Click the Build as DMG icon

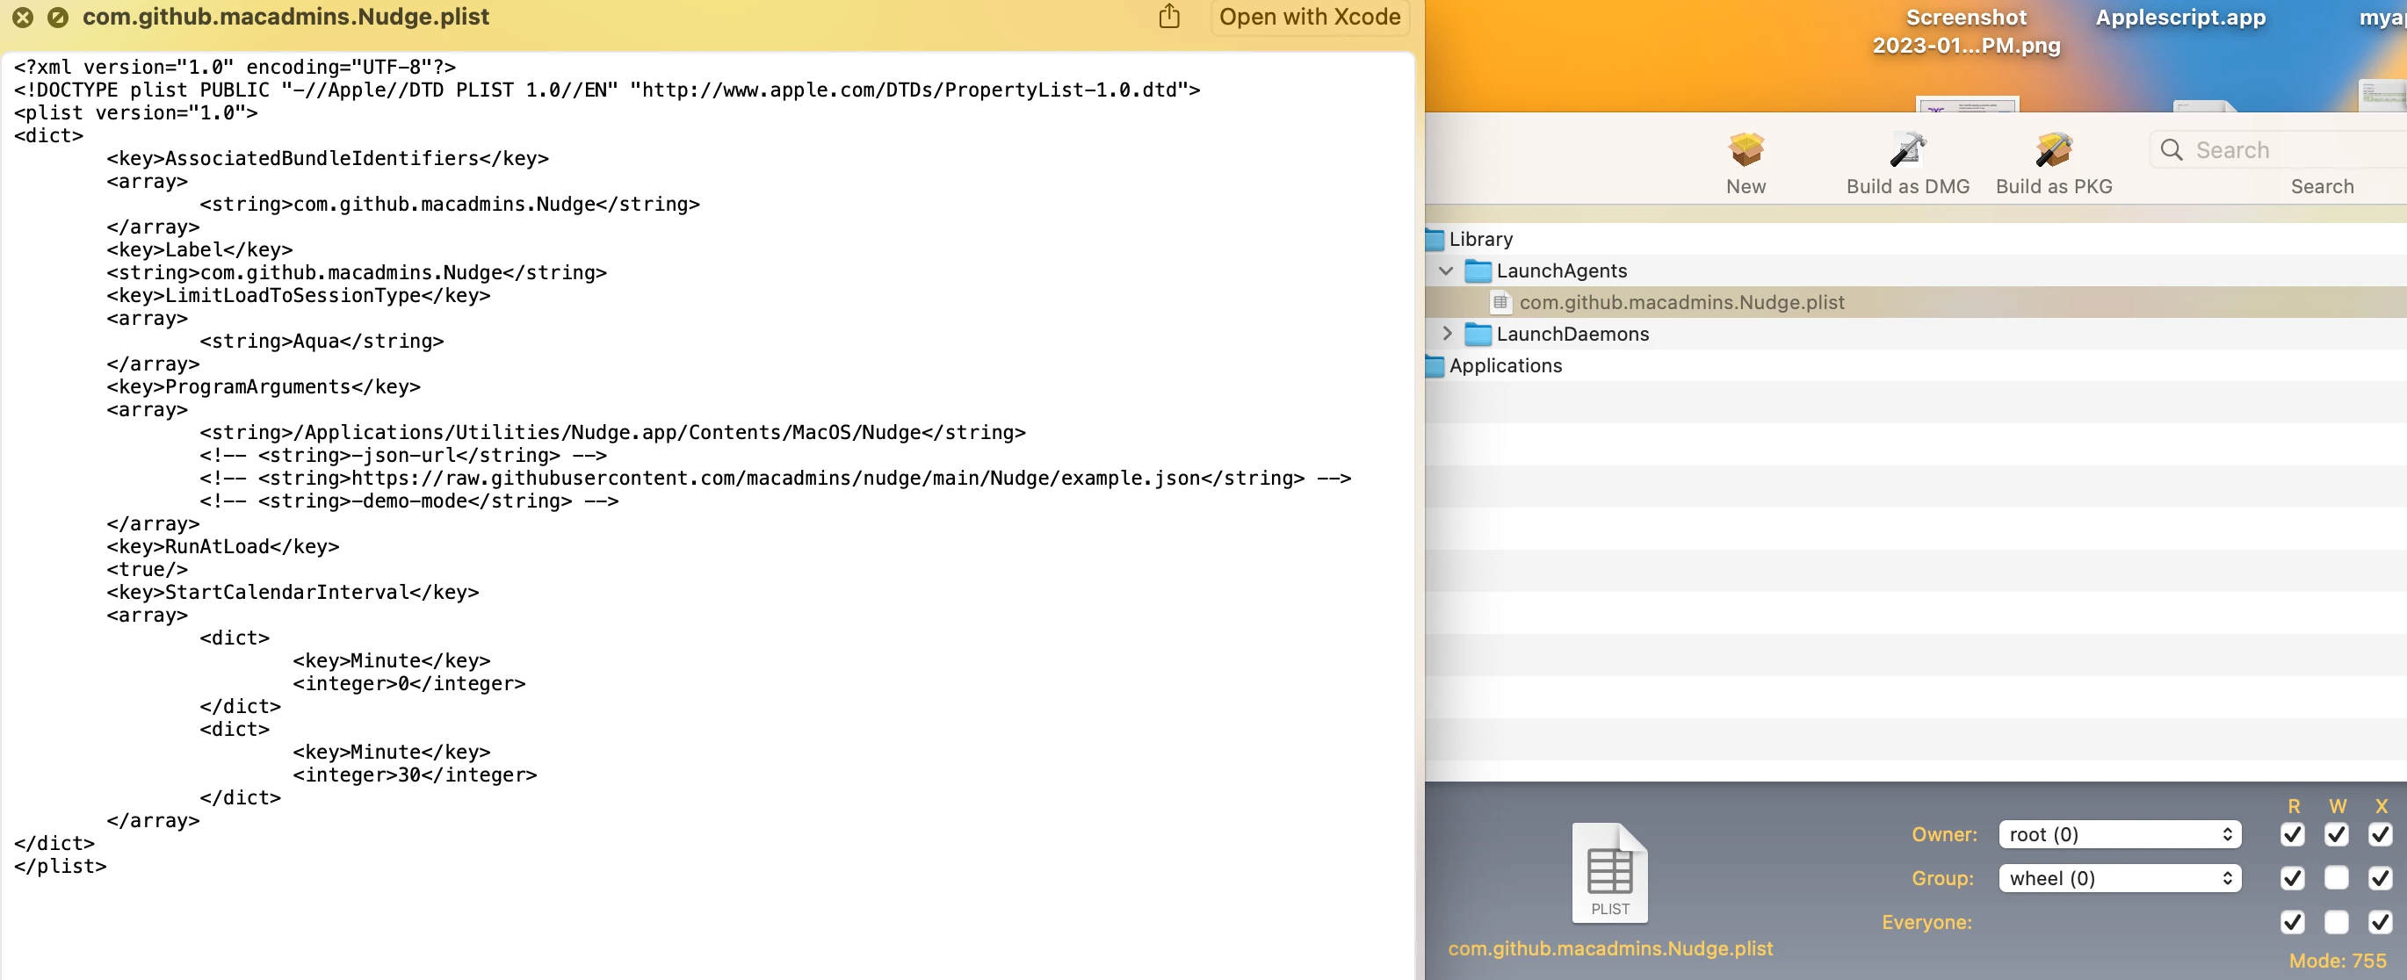tap(1907, 149)
